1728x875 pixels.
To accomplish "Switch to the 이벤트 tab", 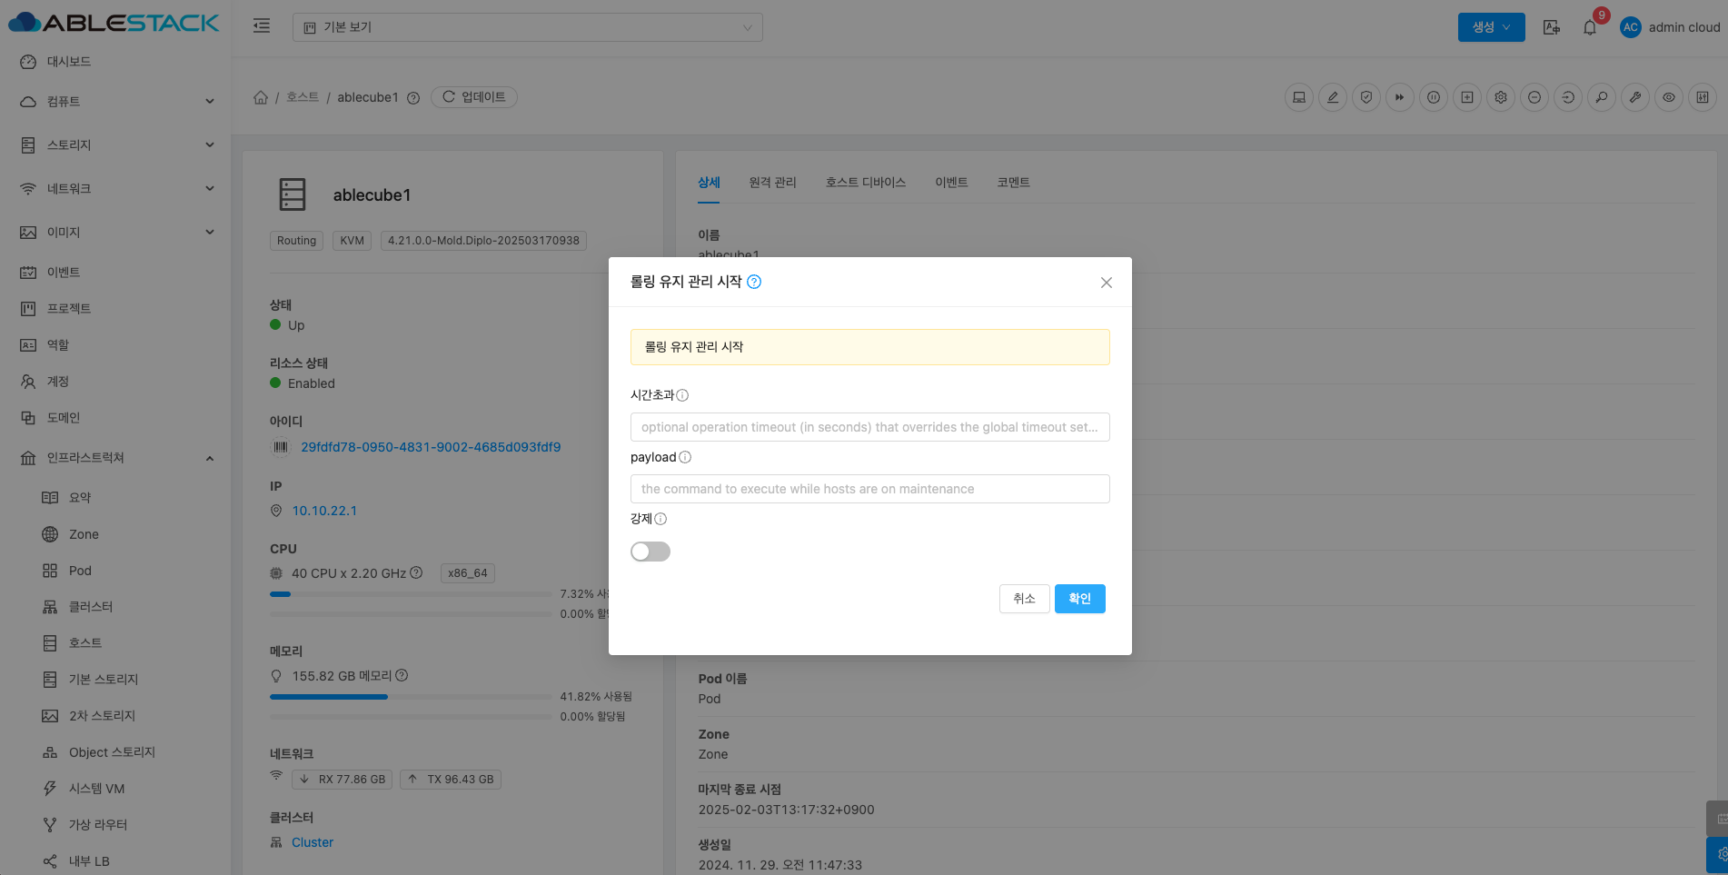I will point(951,183).
